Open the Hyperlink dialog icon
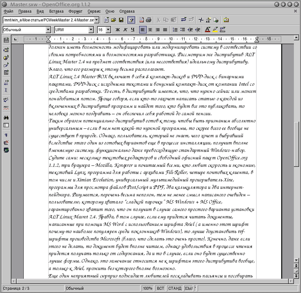Screen dimensions: 301x293 click(216, 20)
